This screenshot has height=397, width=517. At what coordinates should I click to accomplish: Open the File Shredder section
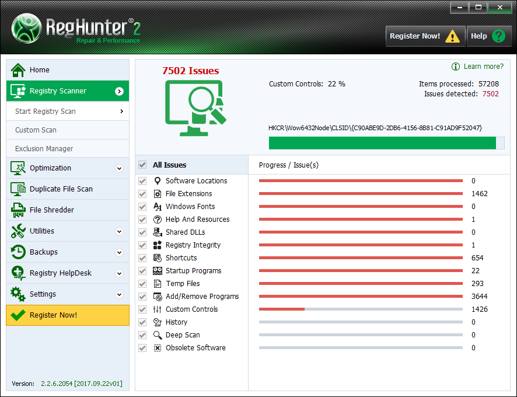coord(68,210)
